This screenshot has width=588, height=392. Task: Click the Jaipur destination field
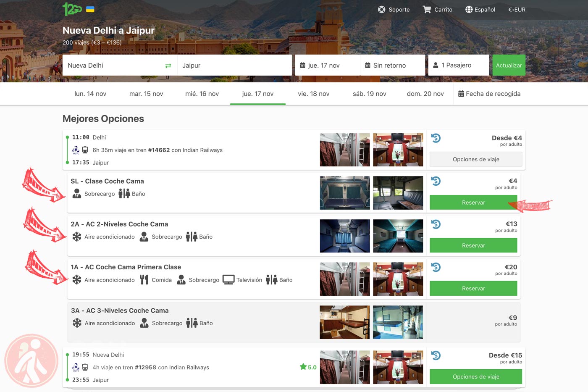tap(234, 65)
